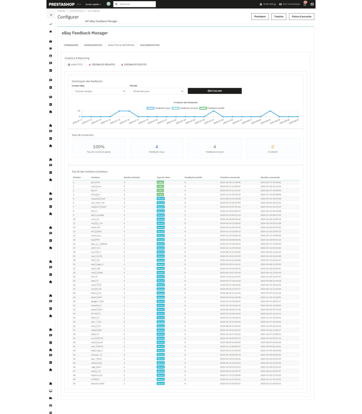
Task: Expand the Accès rapide menu
Action: pyautogui.click(x=93, y=4)
